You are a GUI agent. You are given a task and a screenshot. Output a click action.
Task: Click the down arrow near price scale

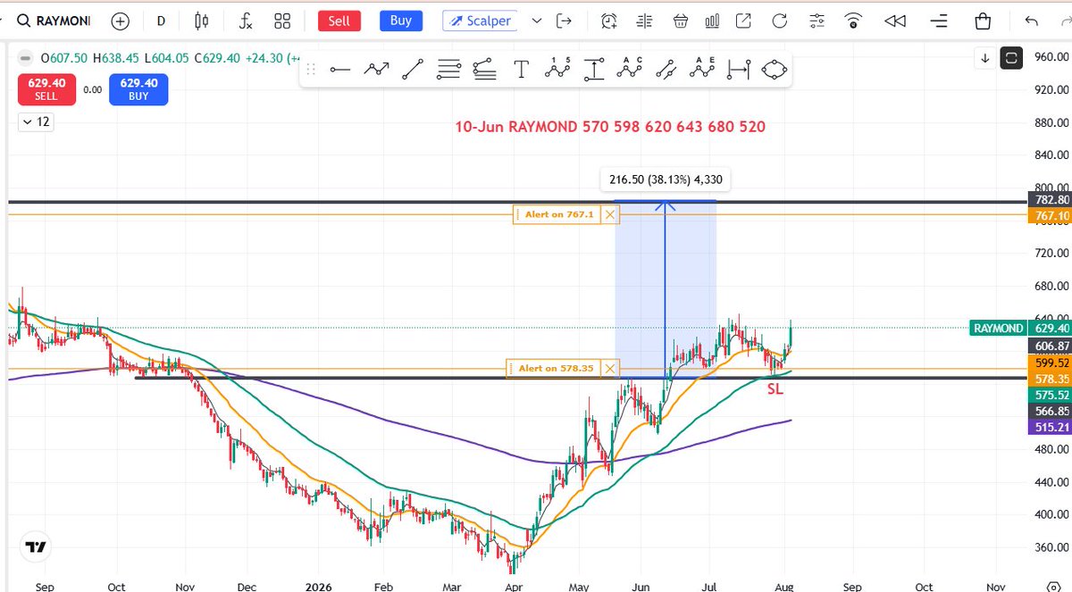tap(984, 58)
